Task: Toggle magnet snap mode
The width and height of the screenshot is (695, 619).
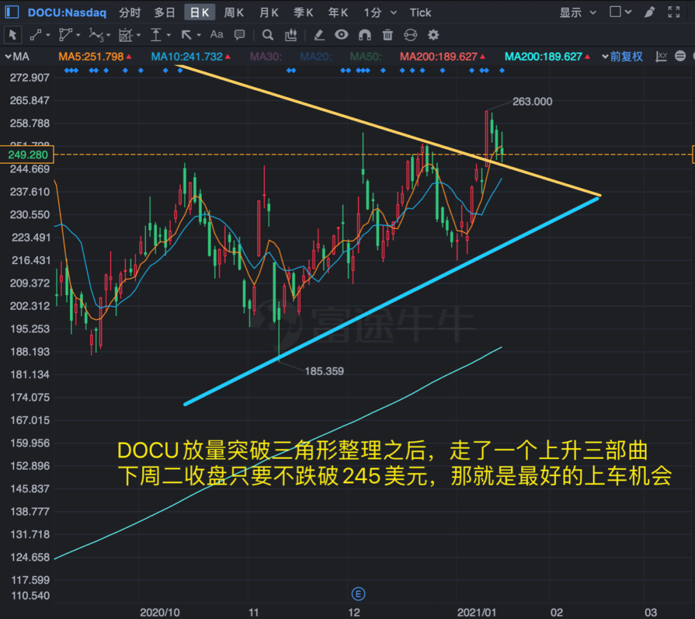Action: [x=365, y=35]
